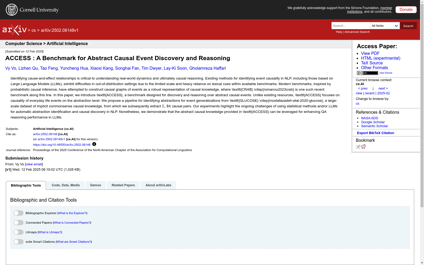Open Google Scholar link
424x265 pixels.
(373, 122)
